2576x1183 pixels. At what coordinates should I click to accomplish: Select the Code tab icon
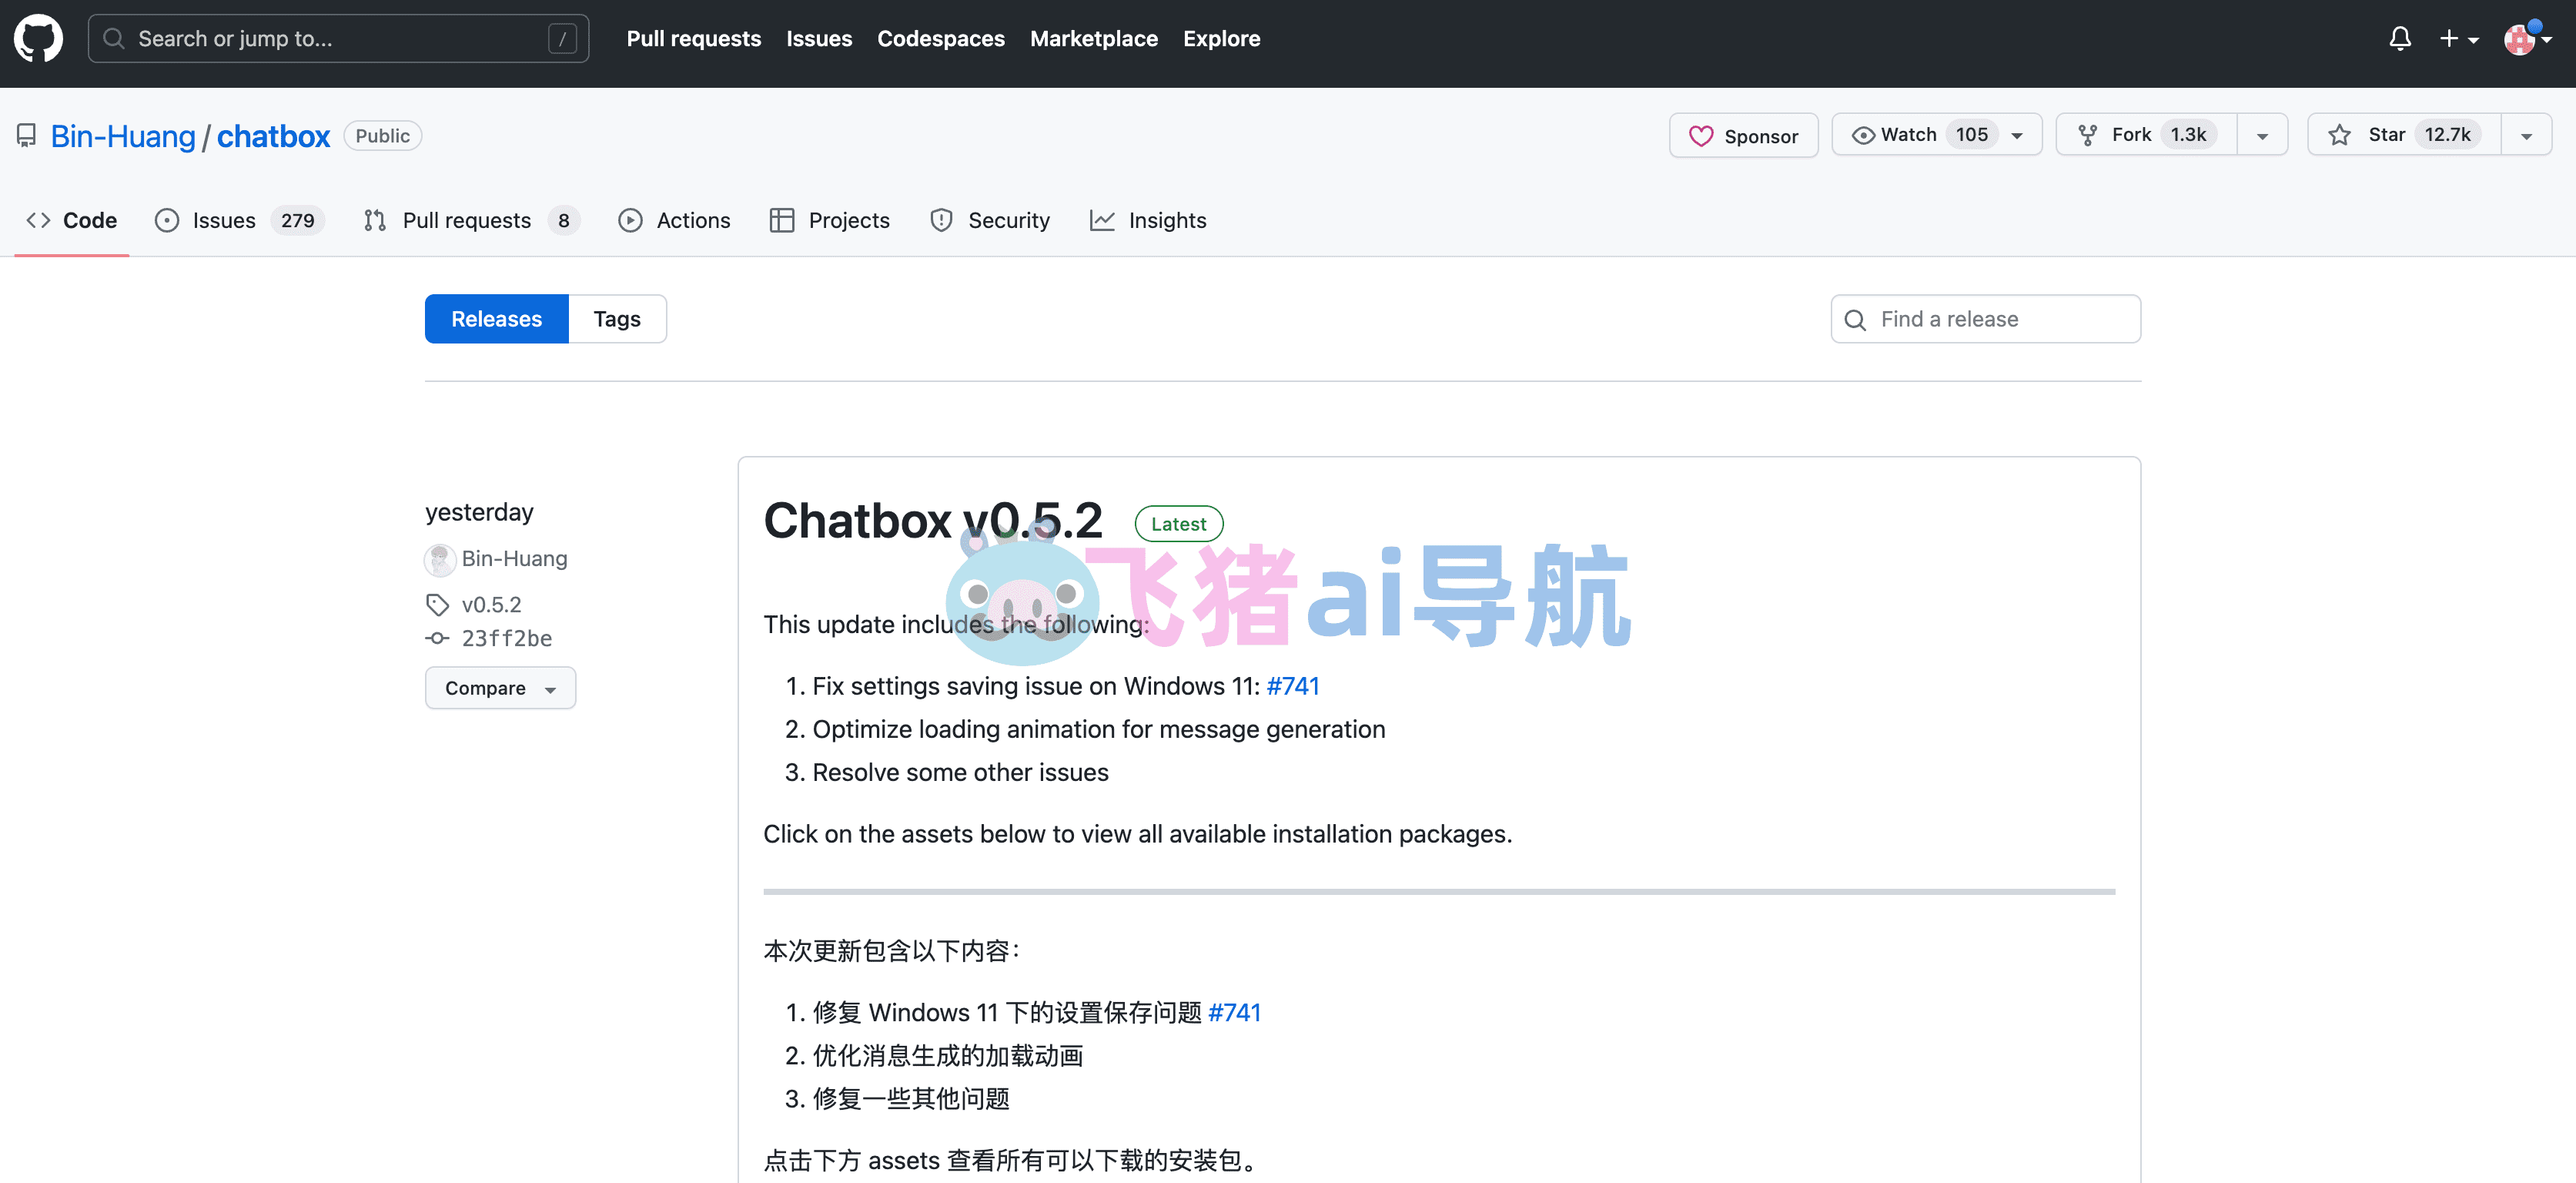click(38, 220)
